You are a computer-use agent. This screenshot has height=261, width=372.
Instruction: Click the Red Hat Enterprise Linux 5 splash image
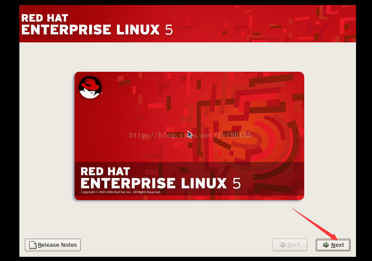pos(189,136)
